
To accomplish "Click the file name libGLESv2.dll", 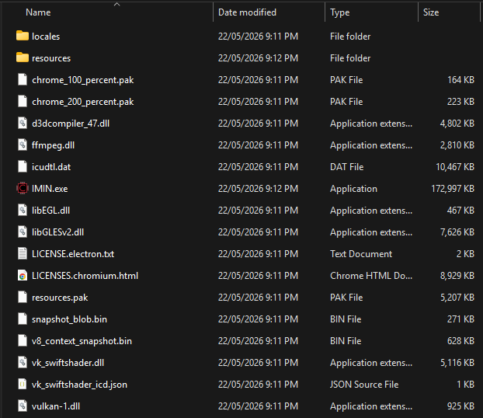I will point(58,232).
